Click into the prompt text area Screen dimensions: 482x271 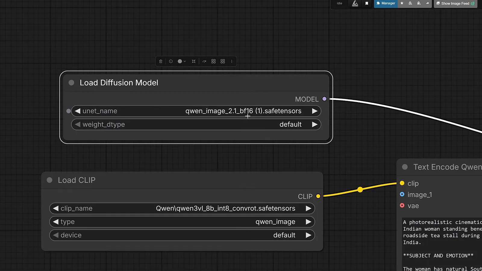[x=442, y=244]
